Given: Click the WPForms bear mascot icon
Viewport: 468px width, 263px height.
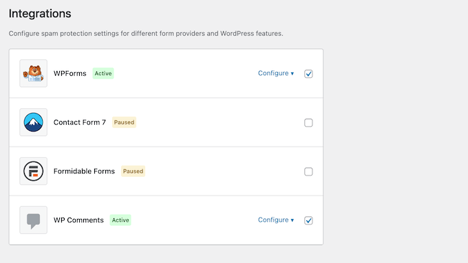Looking at the screenshot, I should 34,74.
